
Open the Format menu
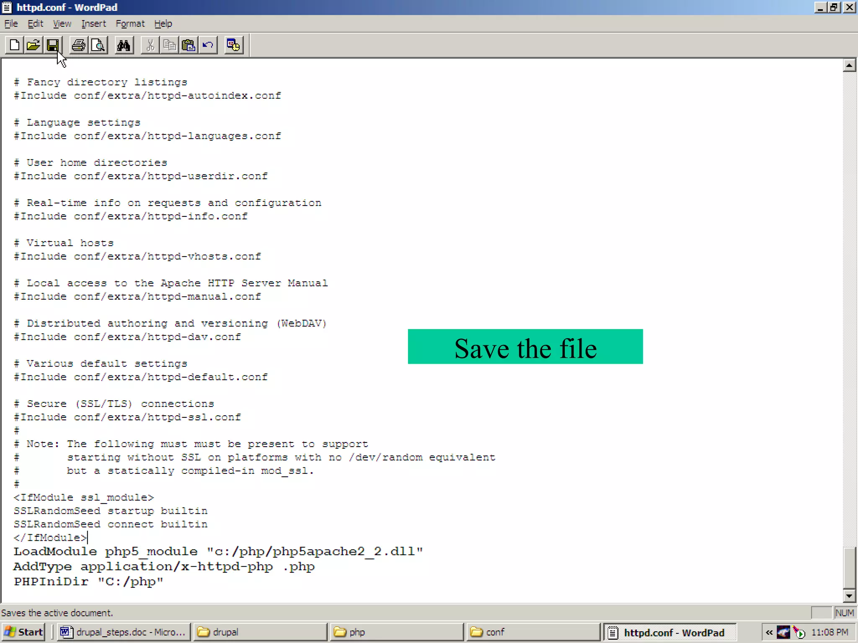point(130,24)
